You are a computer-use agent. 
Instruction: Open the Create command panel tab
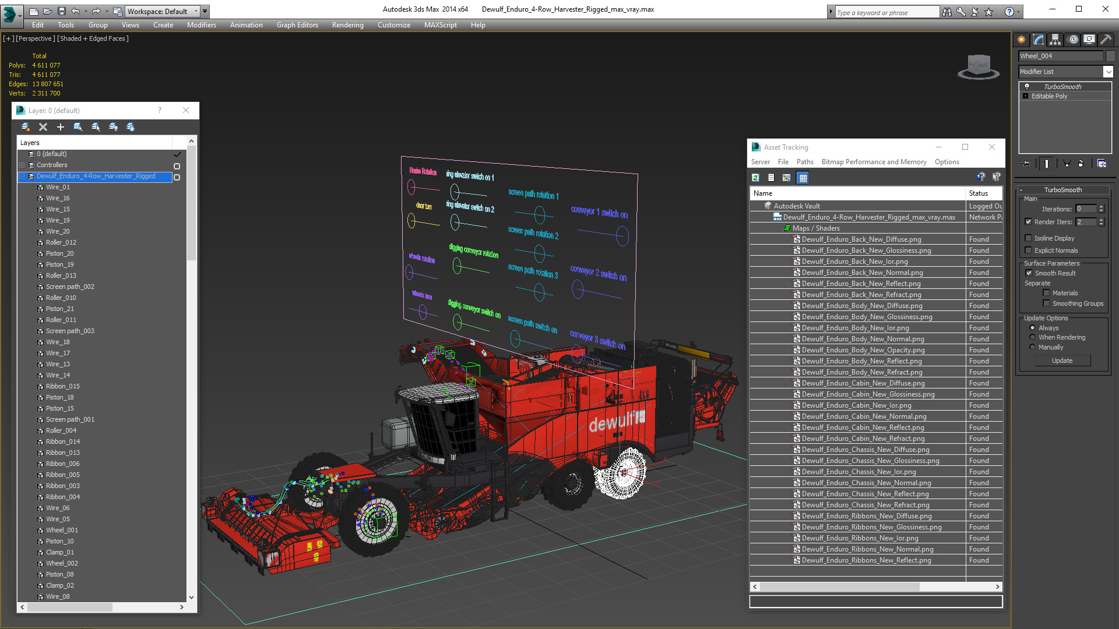(x=1022, y=40)
